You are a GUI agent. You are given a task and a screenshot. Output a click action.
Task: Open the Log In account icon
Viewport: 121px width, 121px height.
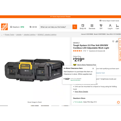pos(110,27)
